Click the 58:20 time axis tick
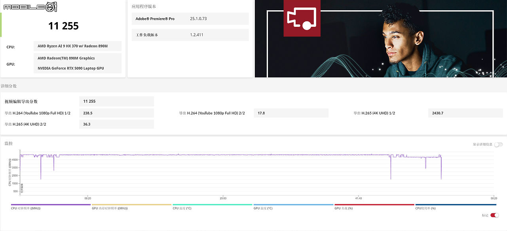This screenshot has width=507, height=231. click(494, 198)
